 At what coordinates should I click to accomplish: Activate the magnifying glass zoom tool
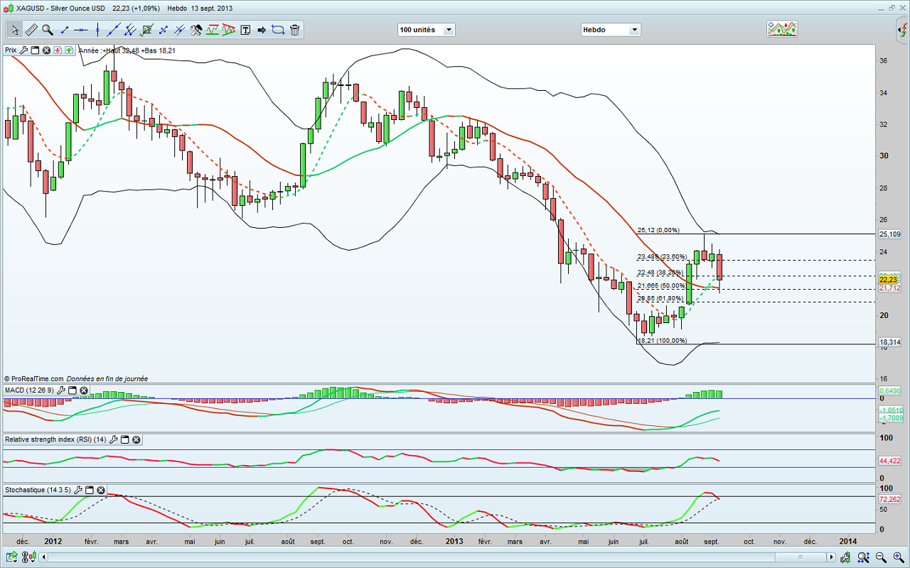[x=48, y=30]
